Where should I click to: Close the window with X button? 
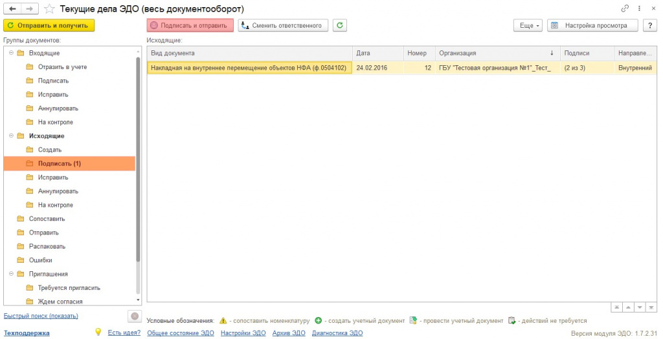654,8
